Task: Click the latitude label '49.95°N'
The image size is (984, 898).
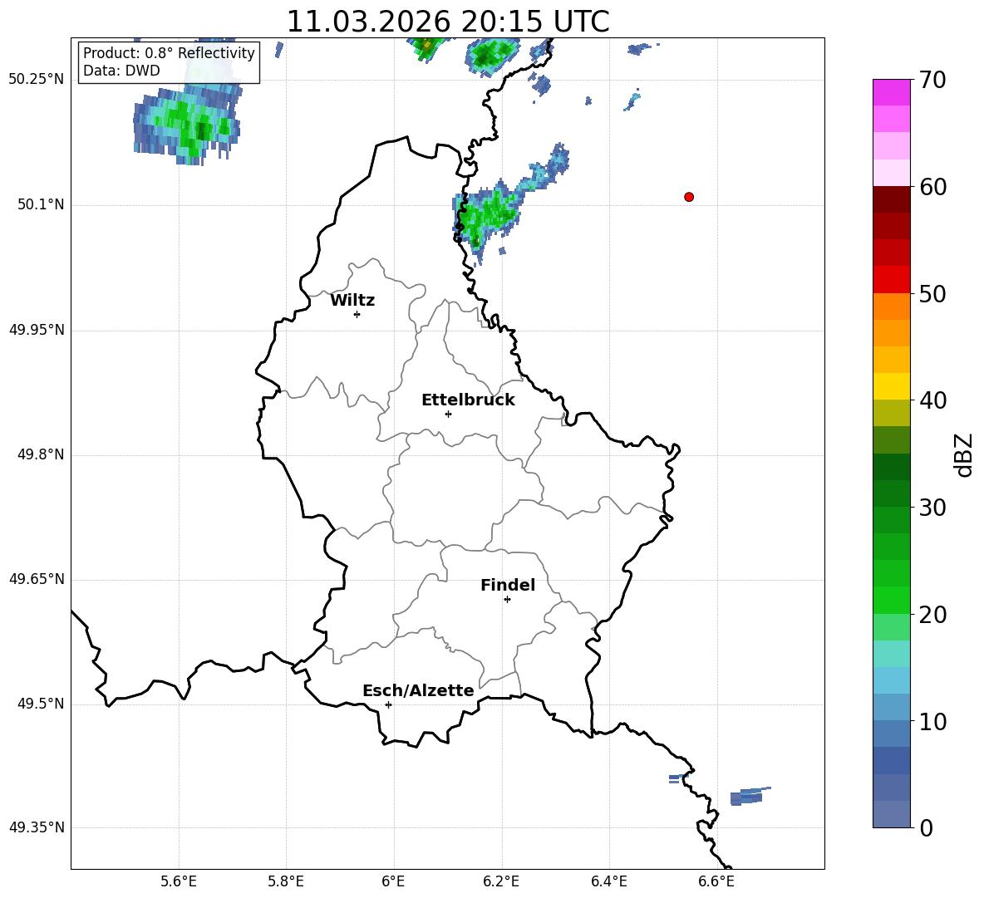Action: point(37,329)
